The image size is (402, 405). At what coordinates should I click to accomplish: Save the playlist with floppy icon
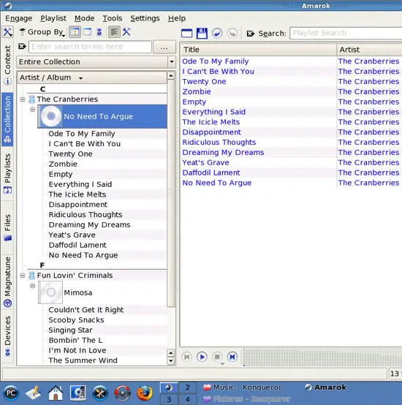click(x=202, y=34)
